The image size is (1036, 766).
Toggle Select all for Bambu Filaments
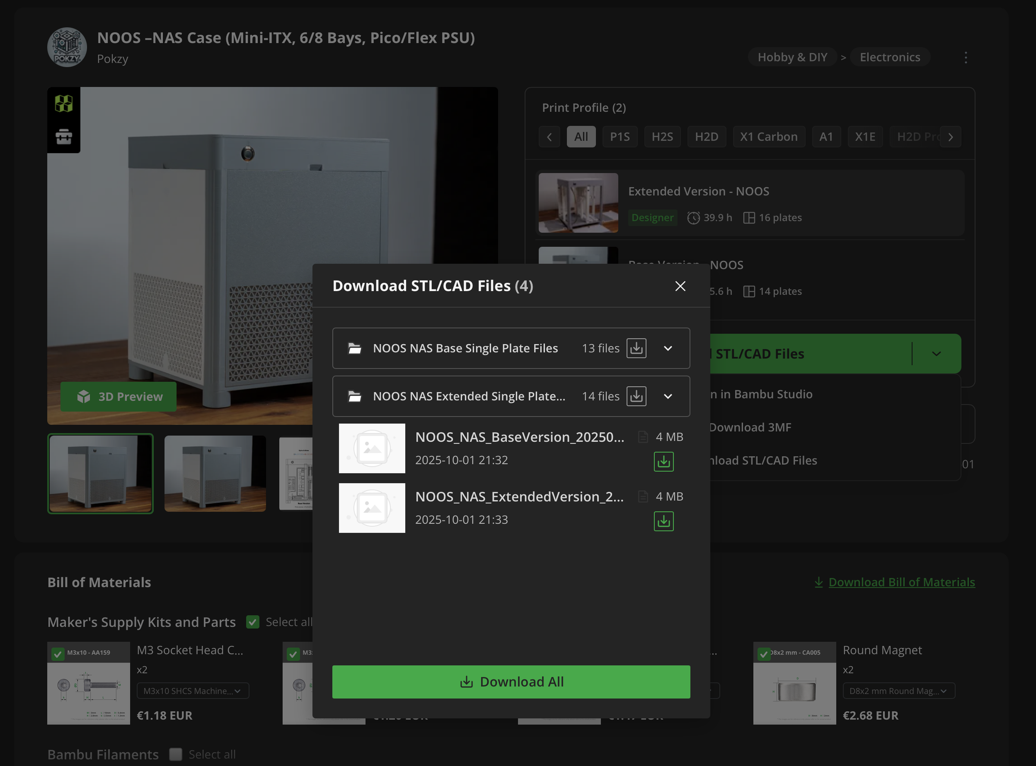[x=175, y=754]
